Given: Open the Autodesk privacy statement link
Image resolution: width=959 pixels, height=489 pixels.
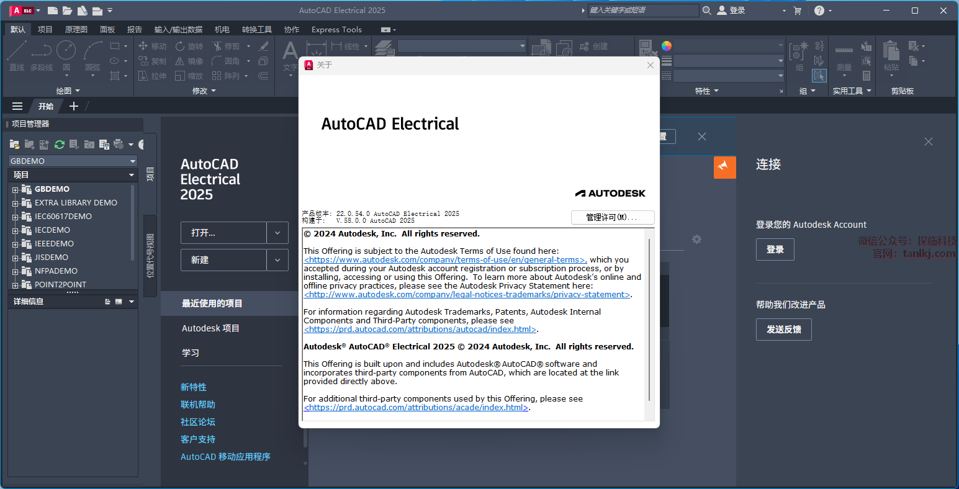Looking at the screenshot, I should coord(467,295).
